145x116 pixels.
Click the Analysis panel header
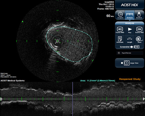tap(130, 23)
